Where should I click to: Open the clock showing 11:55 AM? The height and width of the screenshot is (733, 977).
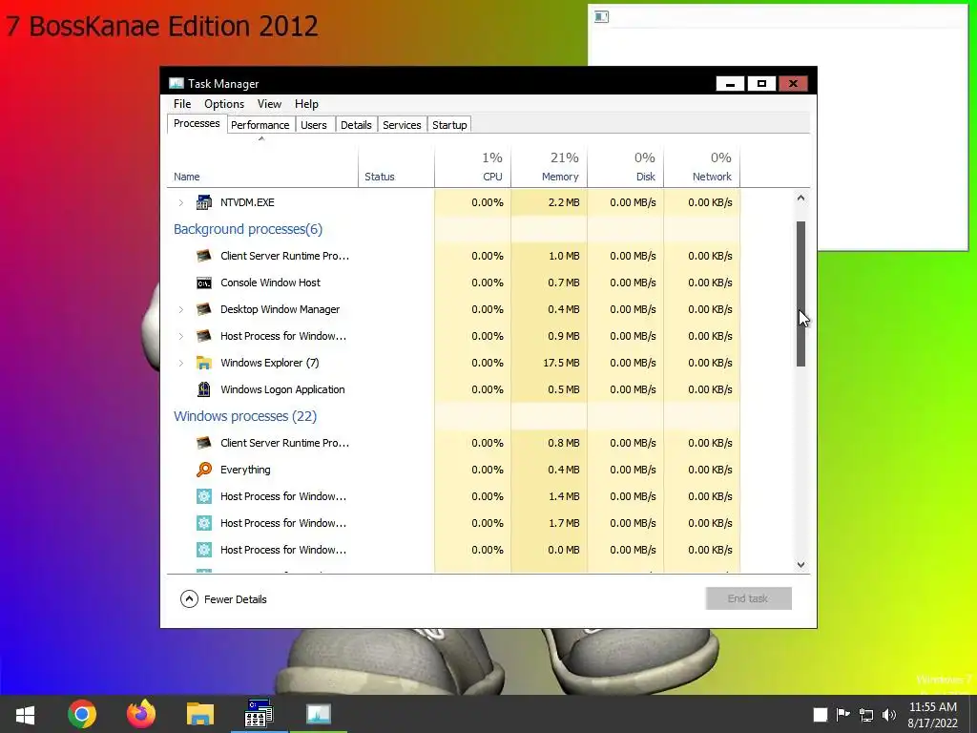(x=932, y=714)
